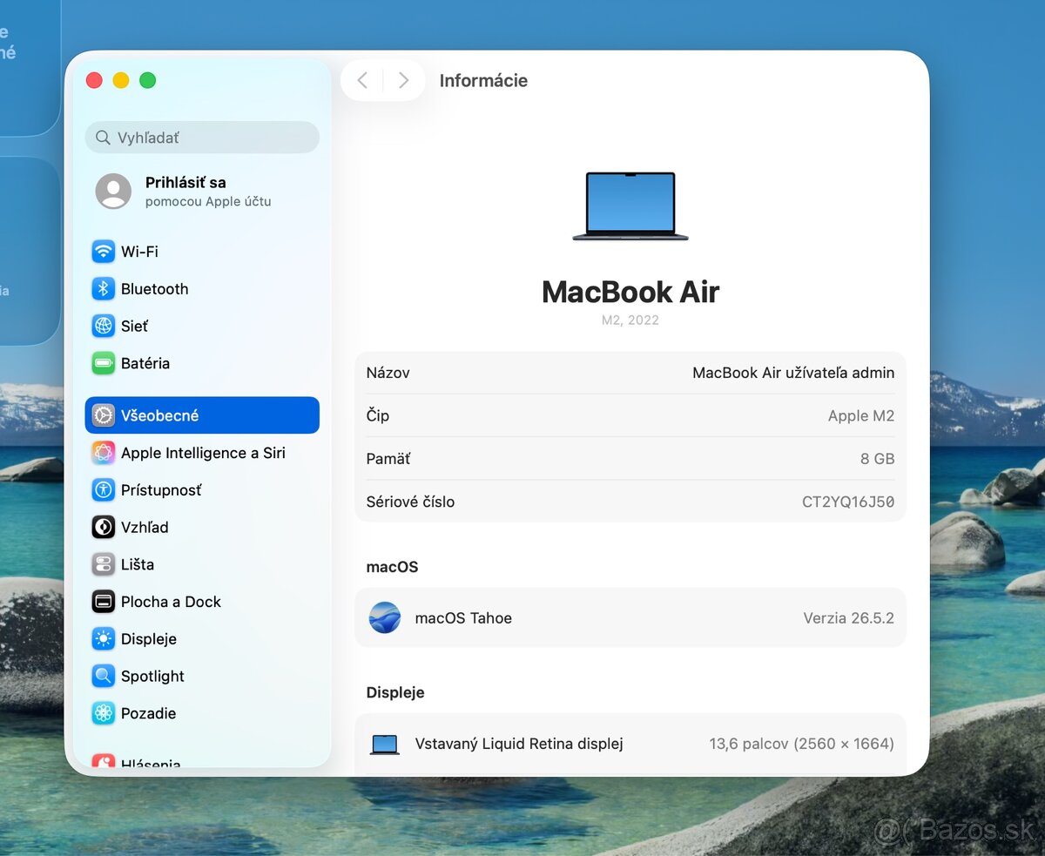Click the macOS Tahoe row label
The width and height of the screenshot is (1045, 856).
pyautogui.click(x=463, y=618)
